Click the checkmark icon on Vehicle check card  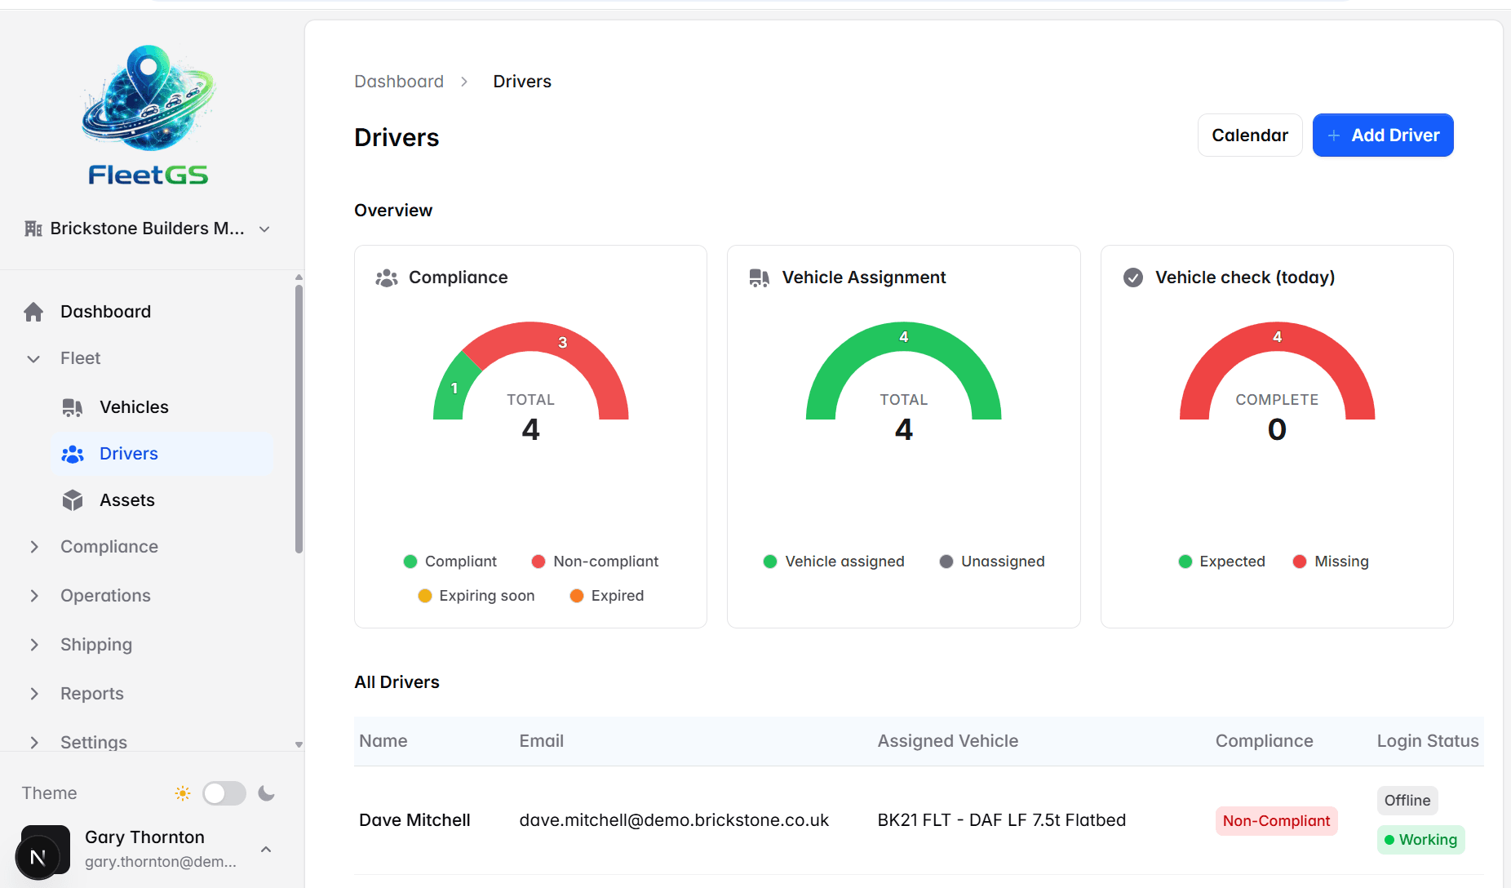tap(1132, 277)
